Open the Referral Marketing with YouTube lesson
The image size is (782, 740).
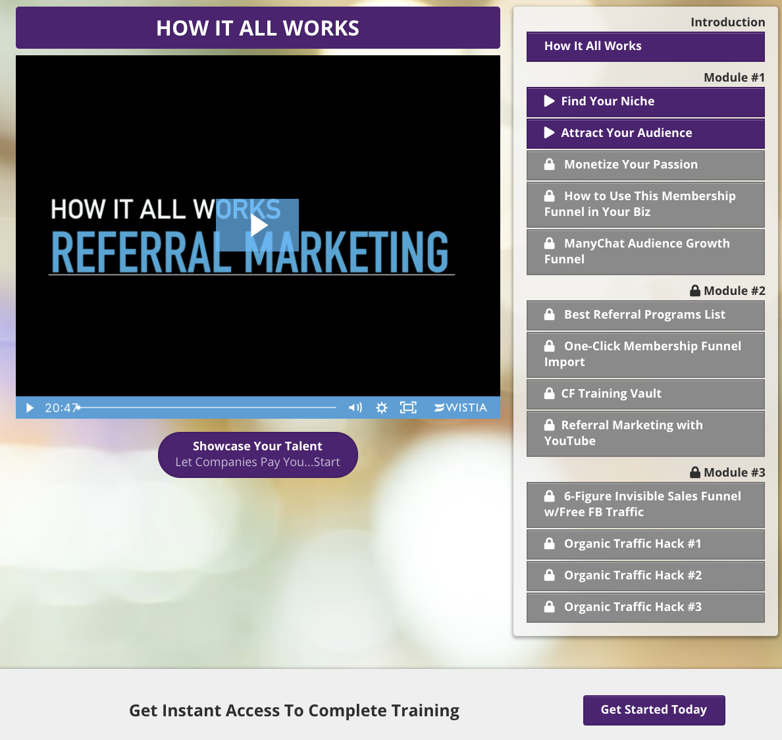click(645, 433)
